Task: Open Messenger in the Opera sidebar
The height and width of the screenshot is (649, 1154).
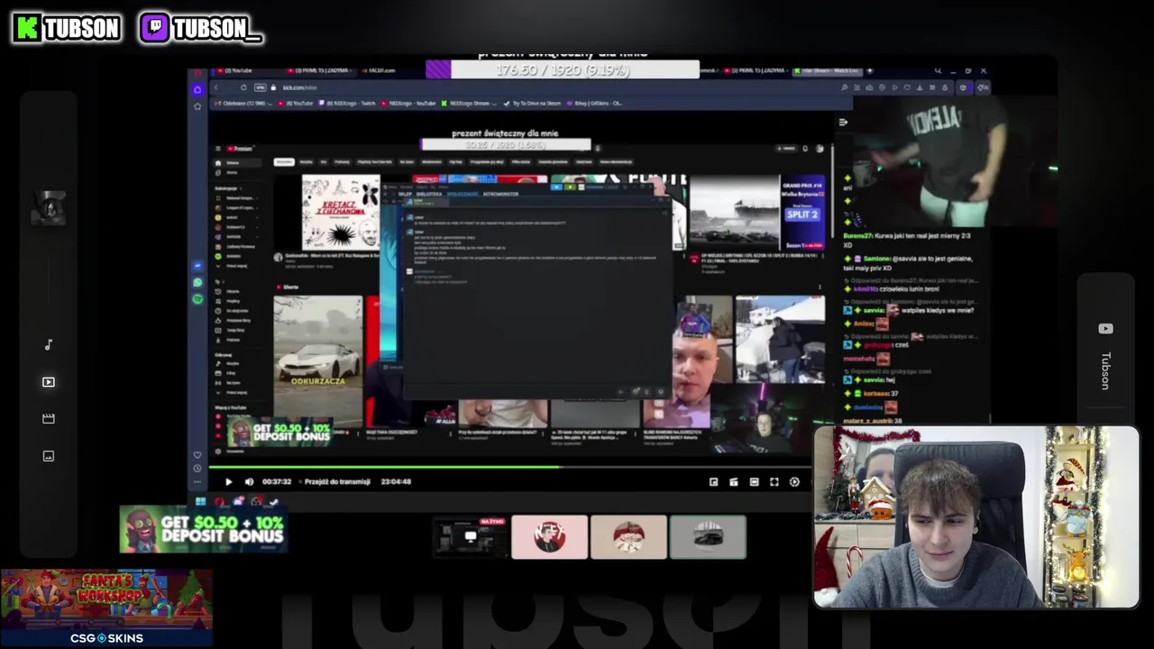Action: [197, 266]
